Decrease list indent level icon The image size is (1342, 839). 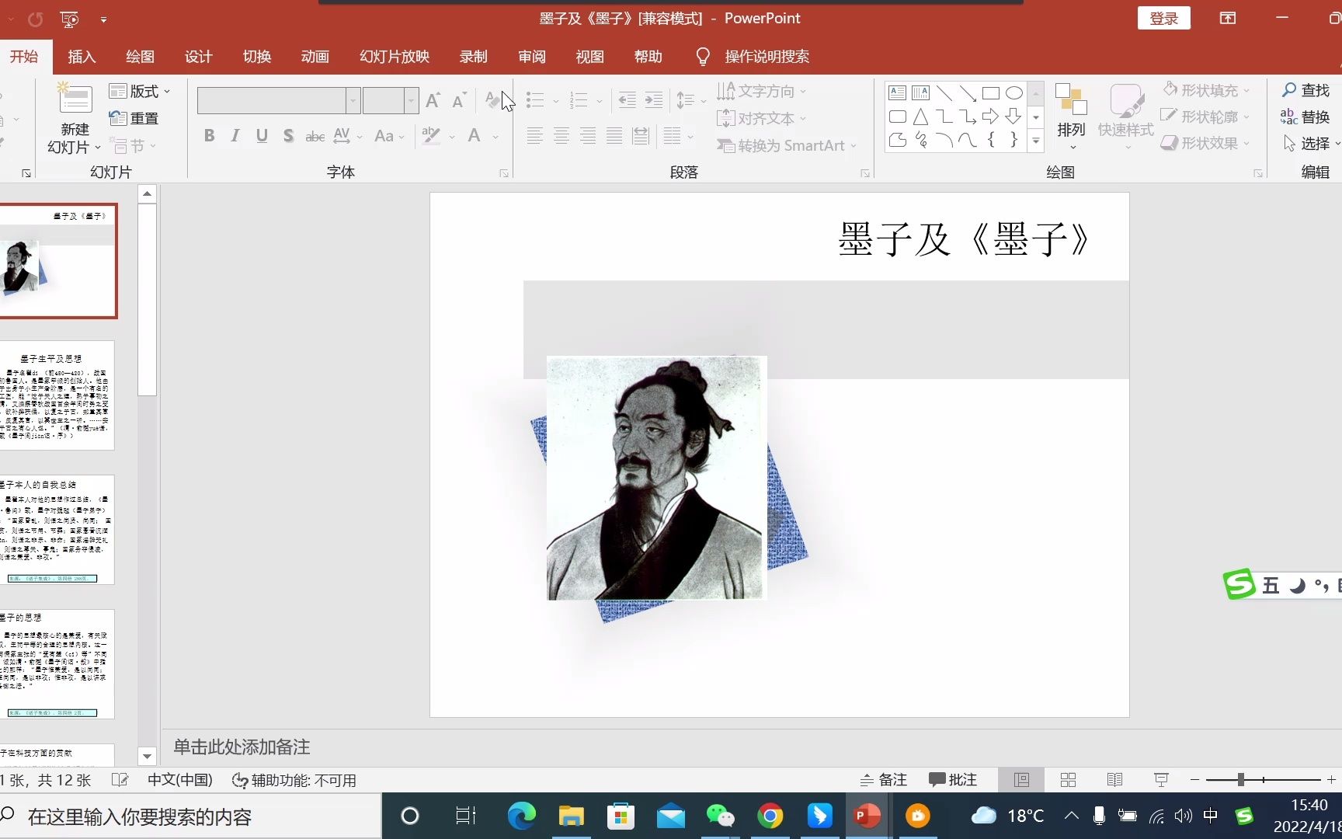tap(627, 99)
